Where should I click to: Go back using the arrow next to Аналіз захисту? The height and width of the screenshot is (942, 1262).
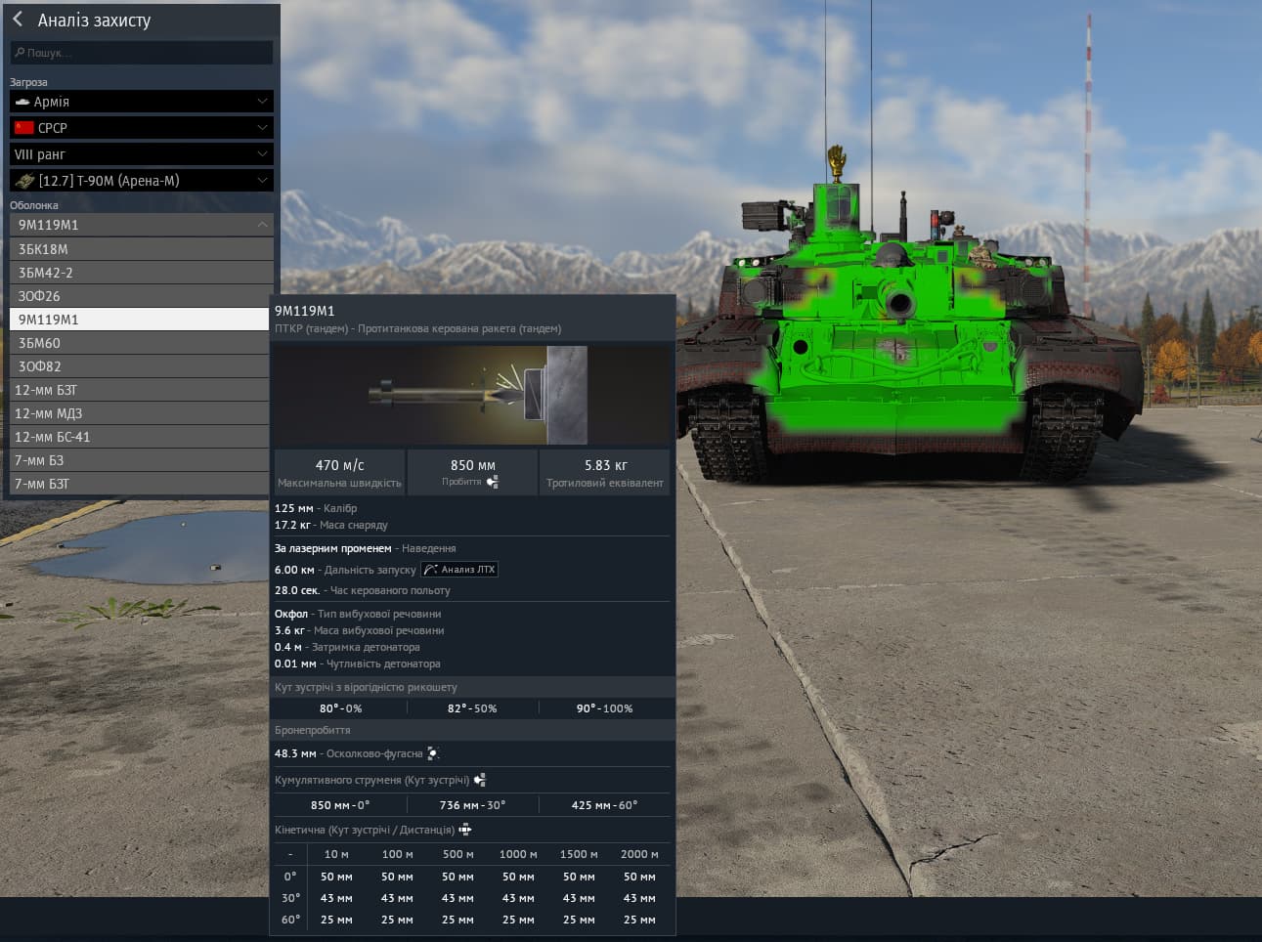(x=18, y=19)
